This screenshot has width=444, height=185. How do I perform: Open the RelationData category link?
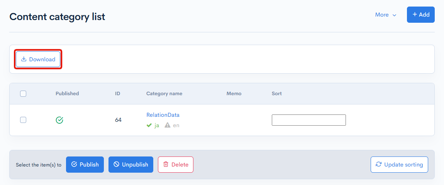163,115
